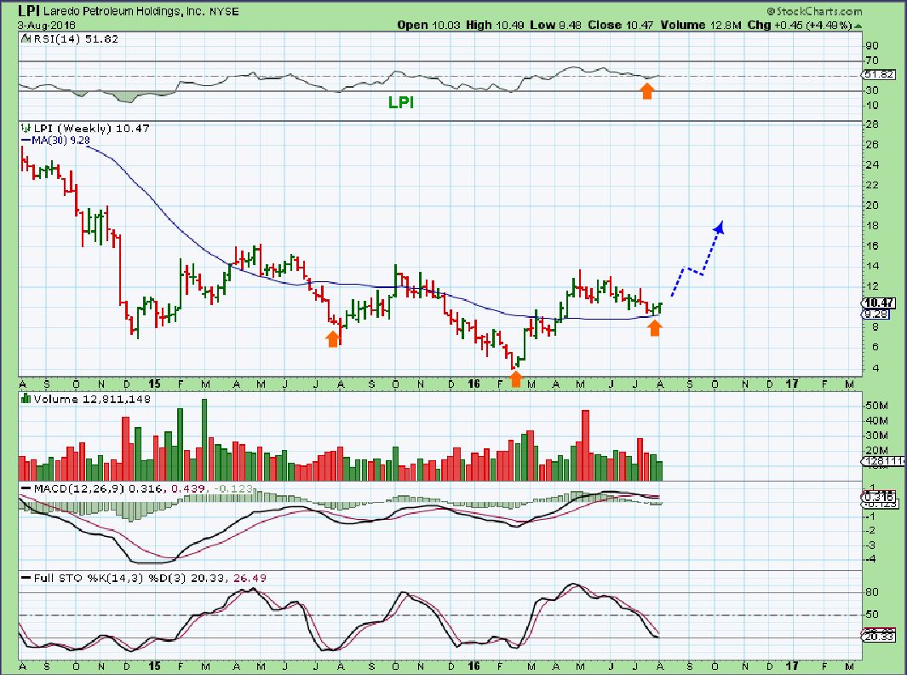
Task: Click the 90 label on the RSI axis
Action: [x=872, y=46]
